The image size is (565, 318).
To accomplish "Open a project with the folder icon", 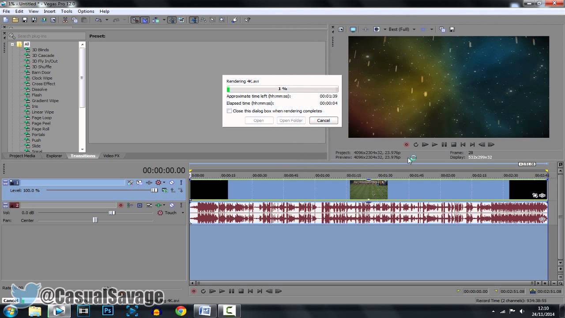I will click(x=15, y=20).
